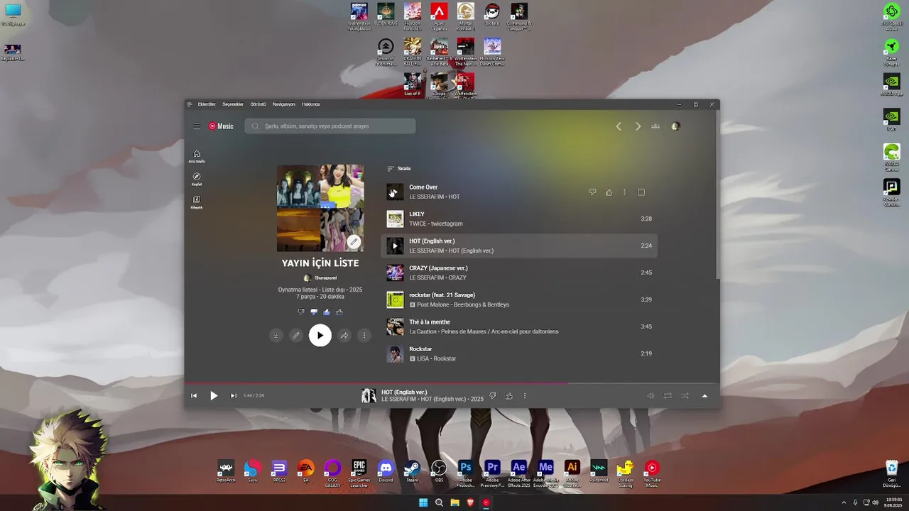Open the playlist owner's profile link
The image size is (909, 511).
(x=320, y=278)
